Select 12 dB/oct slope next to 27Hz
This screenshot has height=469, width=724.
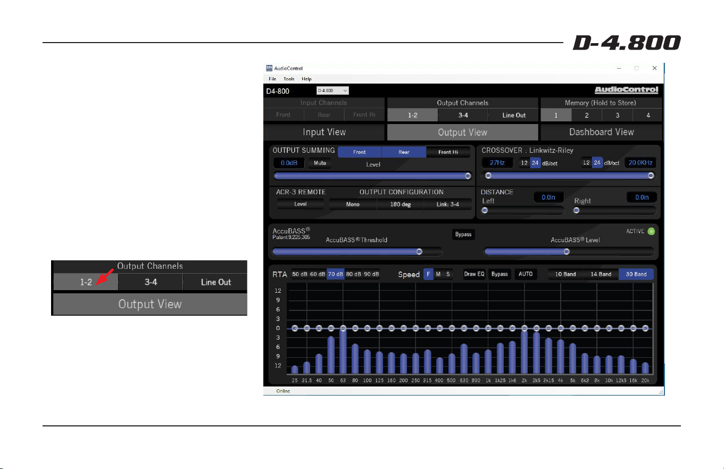click(525, 163)
